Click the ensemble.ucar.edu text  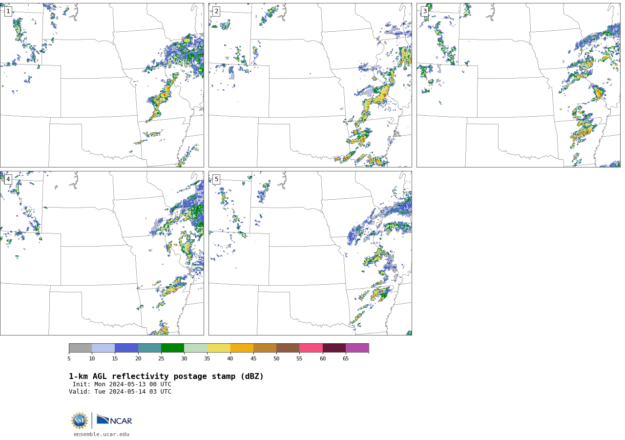point(102,435)
